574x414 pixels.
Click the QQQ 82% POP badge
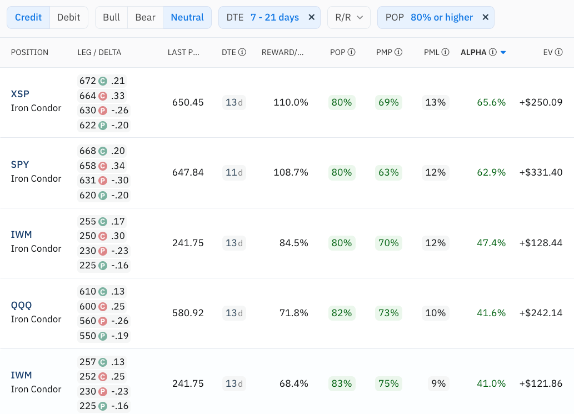click(x=342, y=313)
